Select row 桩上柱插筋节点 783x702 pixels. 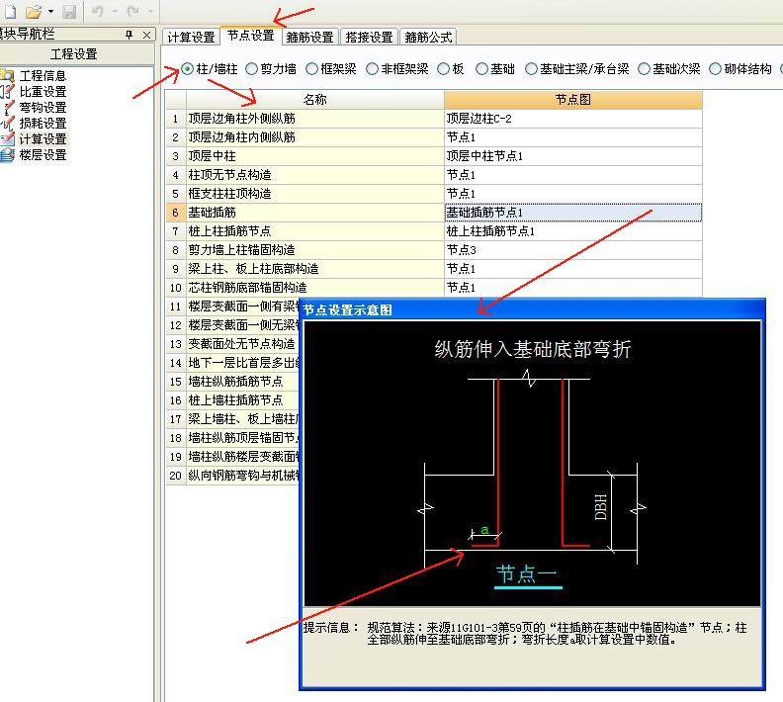pyautogui.click(x=315, y=231)
